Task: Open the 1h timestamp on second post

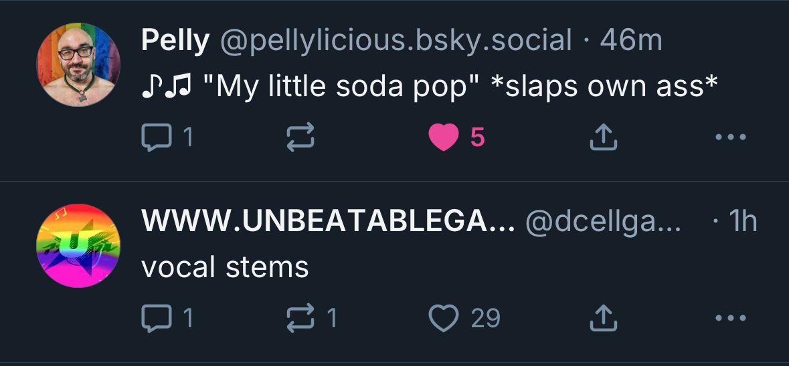Action: point(744,222)
